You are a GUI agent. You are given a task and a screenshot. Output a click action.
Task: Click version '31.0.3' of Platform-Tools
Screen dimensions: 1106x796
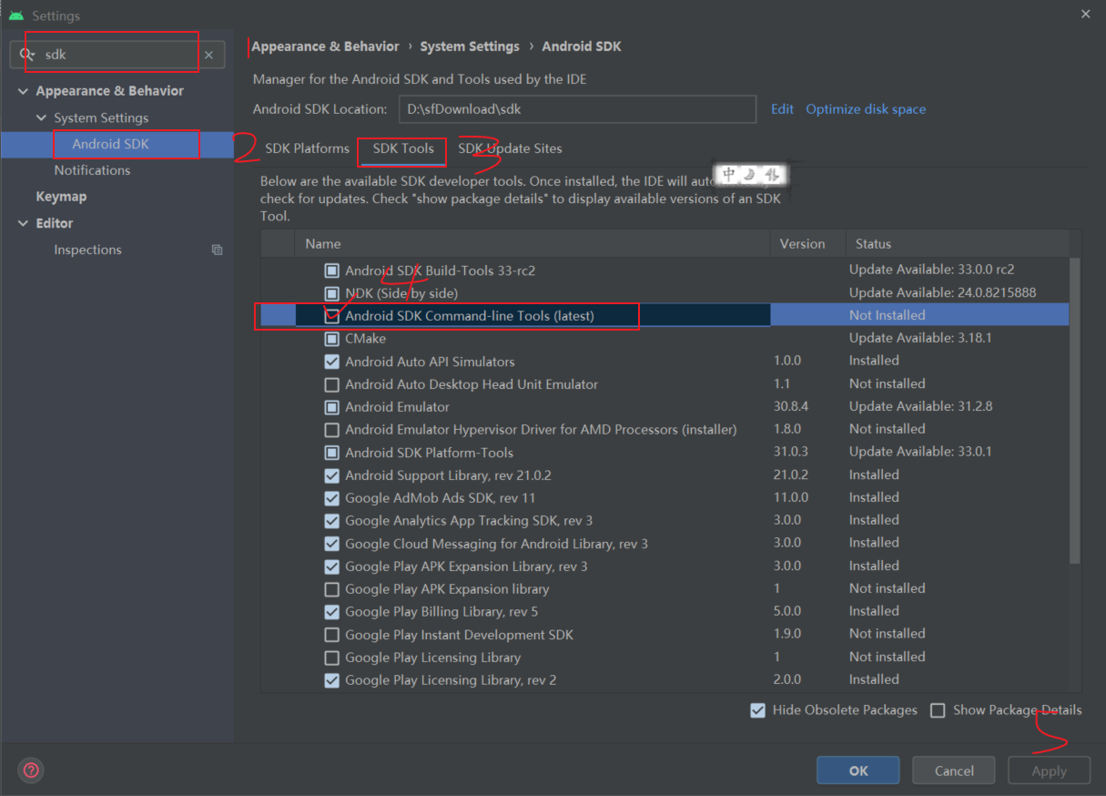791,453
